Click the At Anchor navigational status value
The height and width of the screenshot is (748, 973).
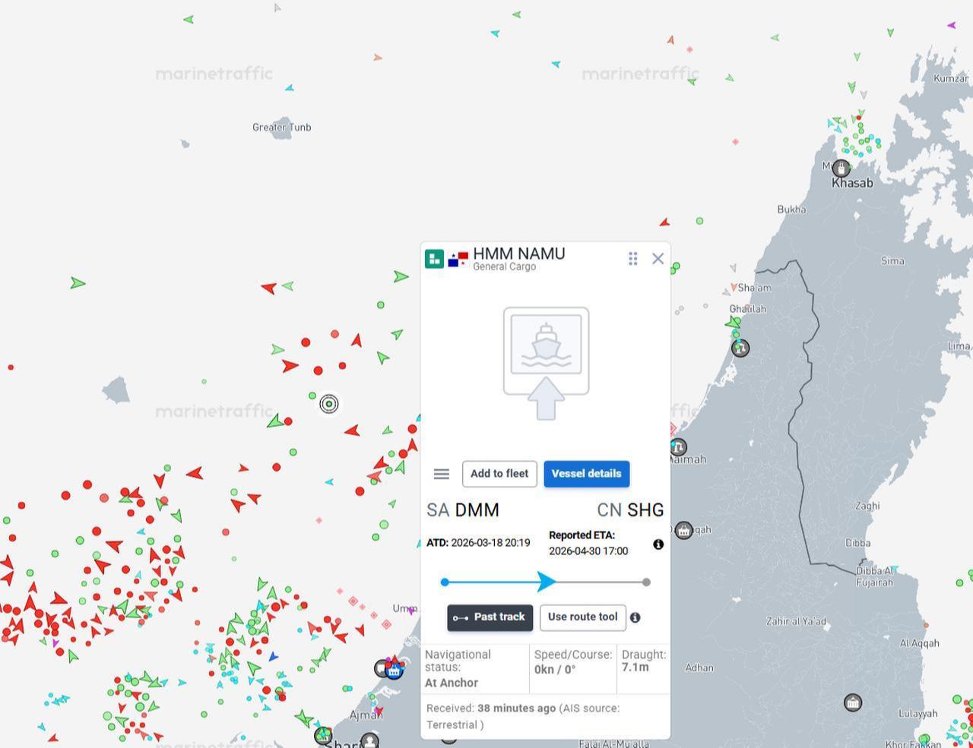[452, 683]
